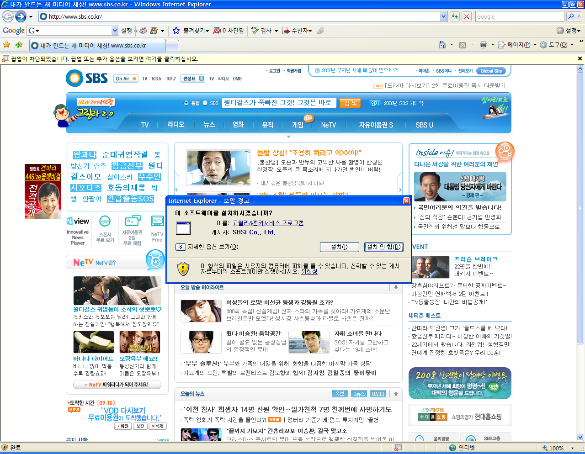Click the Internet zone globe in status bar

coord(453,448)
